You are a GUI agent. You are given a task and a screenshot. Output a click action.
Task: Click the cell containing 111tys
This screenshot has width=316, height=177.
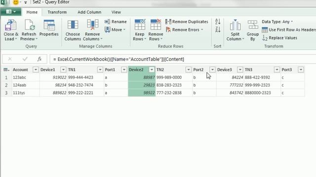click(x=26, y=93)
